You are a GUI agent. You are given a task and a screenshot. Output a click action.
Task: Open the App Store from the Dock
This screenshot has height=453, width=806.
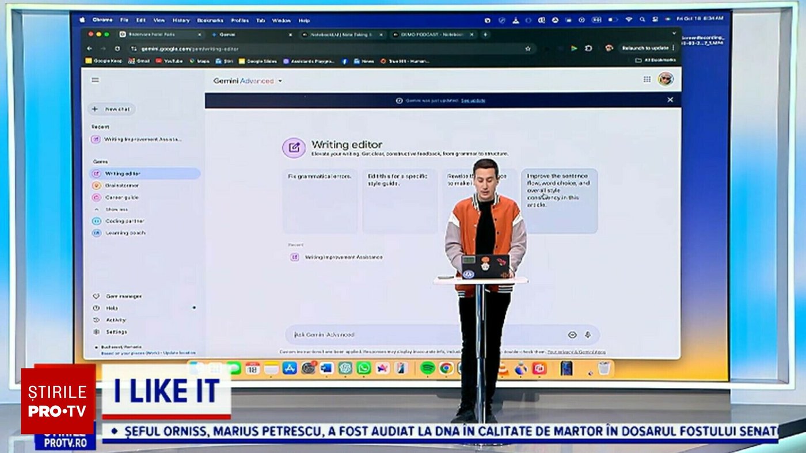point(290,368)
